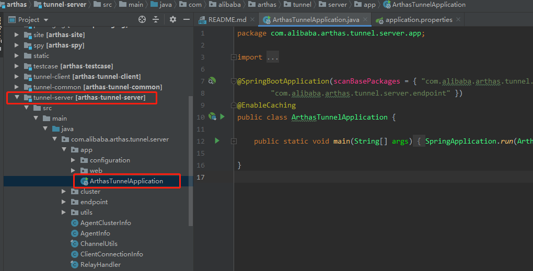Click line number 17 in gutter
The height and width of the screenshot is (271, 533).
pos(201,177)
